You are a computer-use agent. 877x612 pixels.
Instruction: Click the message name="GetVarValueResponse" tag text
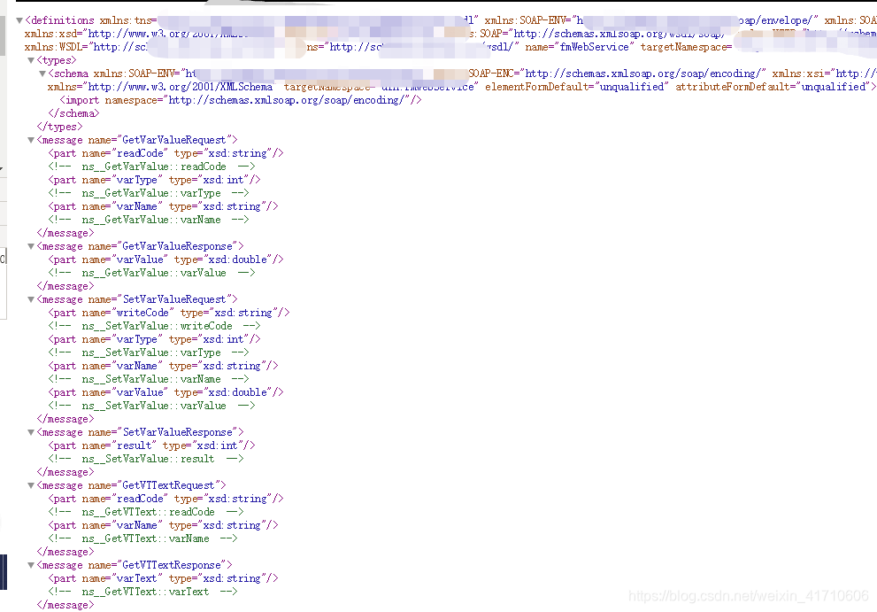click(x=141, y=246)
